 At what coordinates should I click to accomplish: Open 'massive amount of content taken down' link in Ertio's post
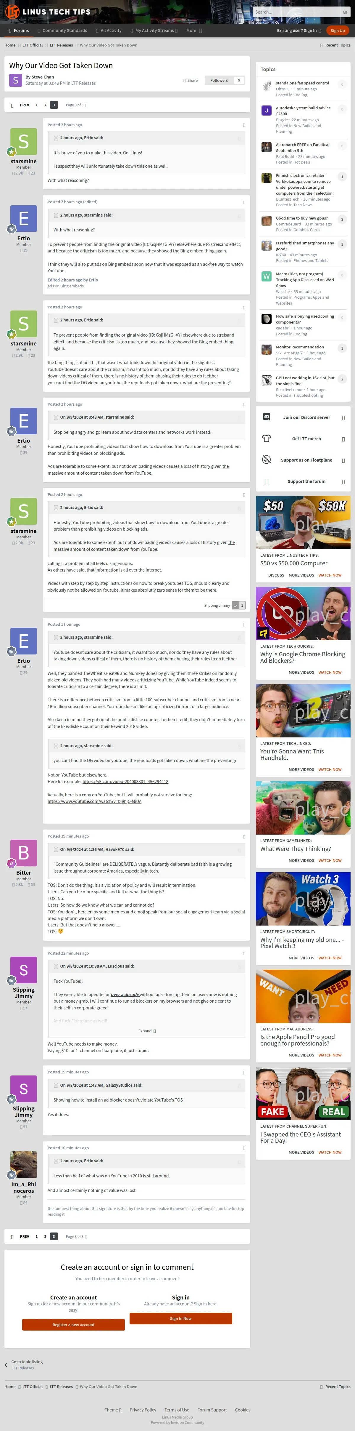click(x=138, y=470)
